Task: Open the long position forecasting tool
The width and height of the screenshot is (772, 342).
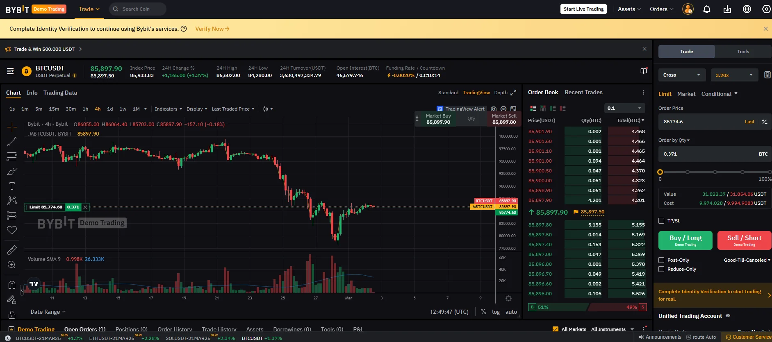Action: coord(12,215)
